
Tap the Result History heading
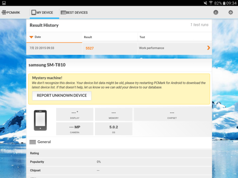44,25
